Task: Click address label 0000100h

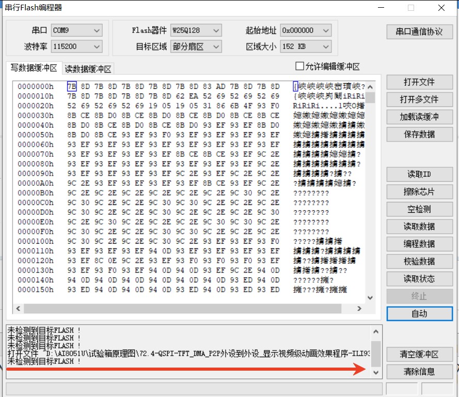Action: tap(36, 241)
